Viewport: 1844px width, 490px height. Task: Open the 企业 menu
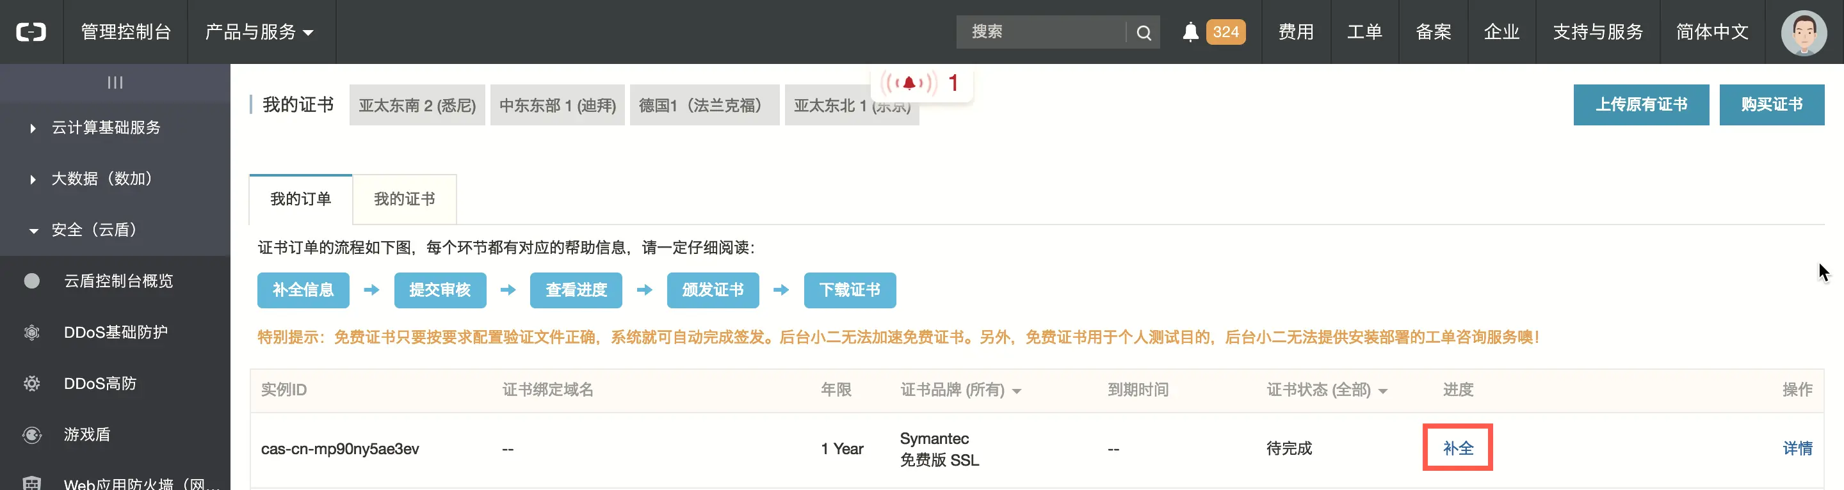[1502, 32]
